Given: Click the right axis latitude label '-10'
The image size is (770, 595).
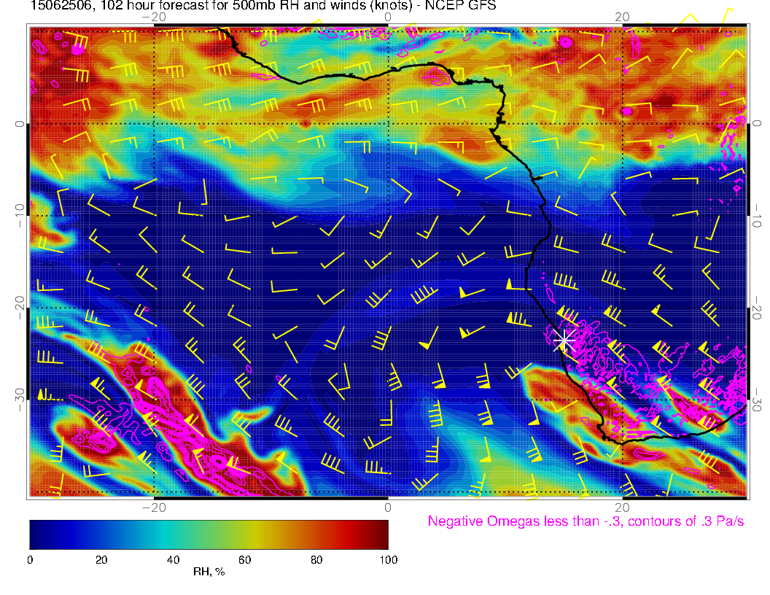Looking at the screenshot, I should [757, 215].
